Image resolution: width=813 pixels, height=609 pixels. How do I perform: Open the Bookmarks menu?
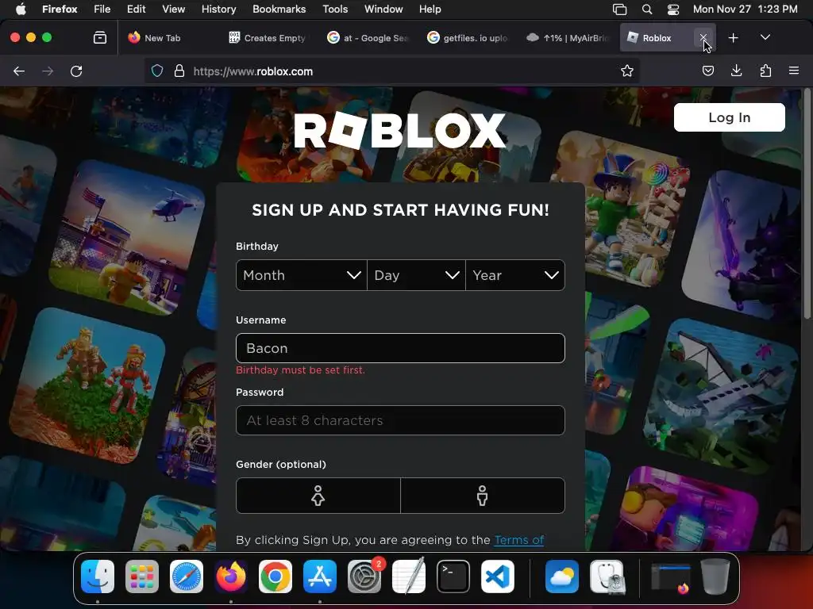click(279, 9)
